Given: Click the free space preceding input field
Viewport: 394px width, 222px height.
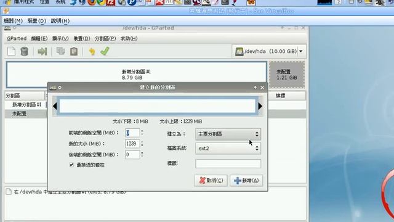Looking at the screenshot, I should pyautogui.click(x=132, y=133).
